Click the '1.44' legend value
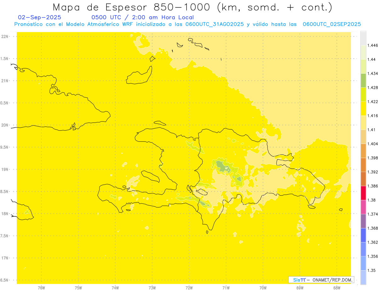Image resolution: width=378 pixels, height=292 pixels. (x=371, y=60)
